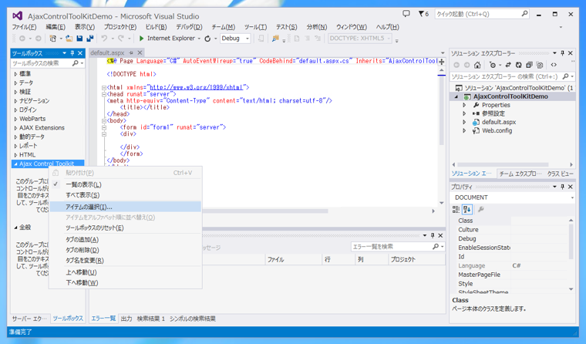
Task: Expand the WebParts toolbox group
Action: tap(15, 119)
